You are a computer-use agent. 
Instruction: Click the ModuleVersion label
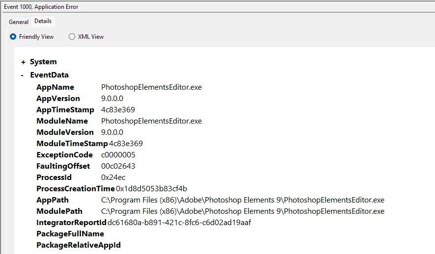(65, 132)
